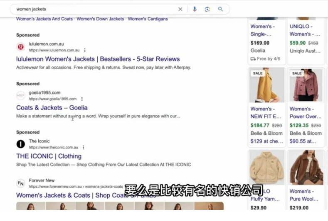Click the goelia1995.com site favicon
The width and height of the screenshot is (328, 221).
coord(21,95)
